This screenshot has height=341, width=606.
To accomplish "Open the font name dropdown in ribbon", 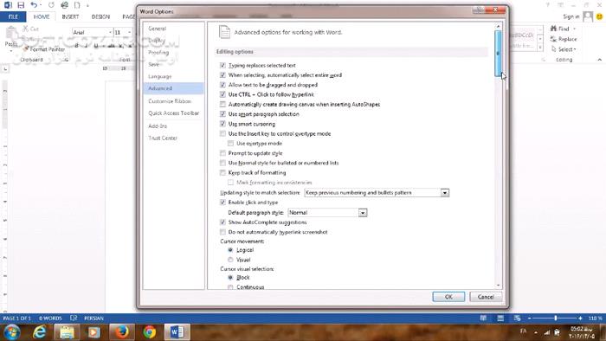I will (x=110, y=32).
